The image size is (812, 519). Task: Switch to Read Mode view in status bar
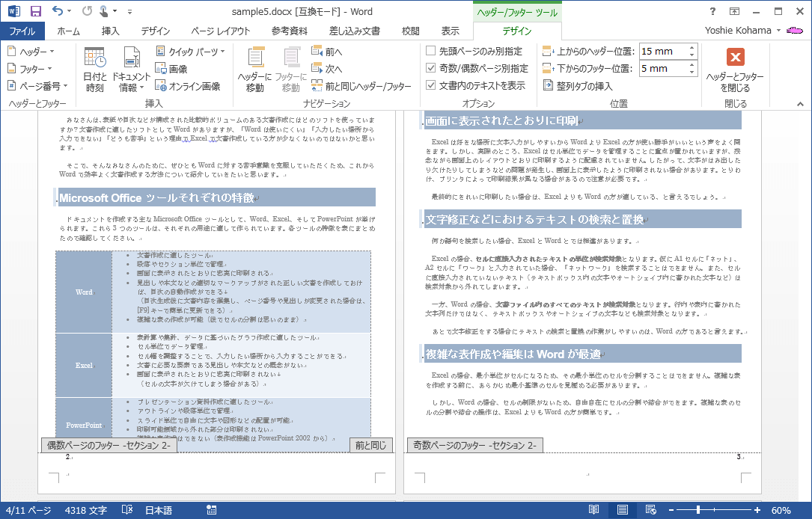[594, 510]
